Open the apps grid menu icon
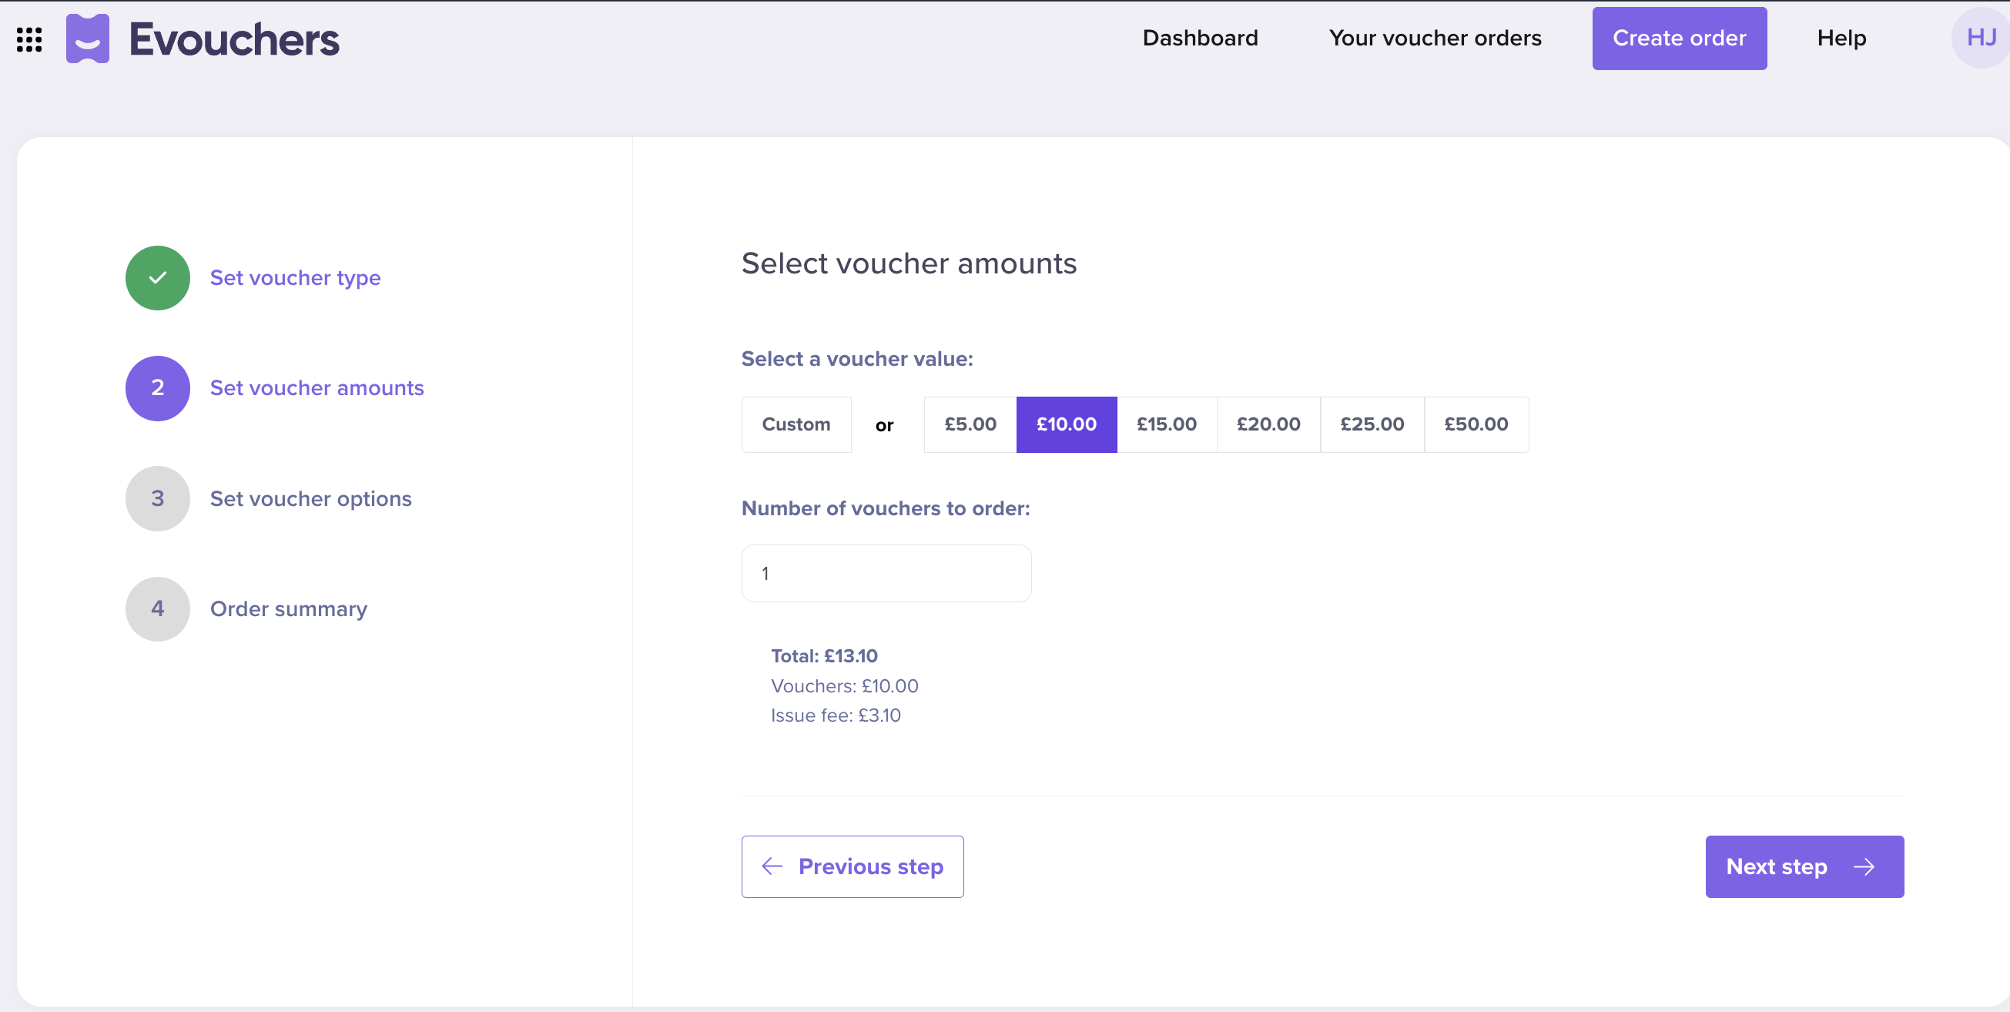Viewport: 2010px width, 1012px height. [x=28, y=39]
